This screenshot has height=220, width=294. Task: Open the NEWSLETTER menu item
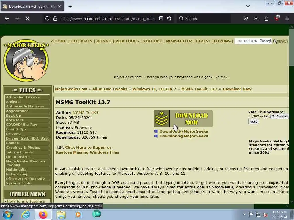tap(179, 41)
